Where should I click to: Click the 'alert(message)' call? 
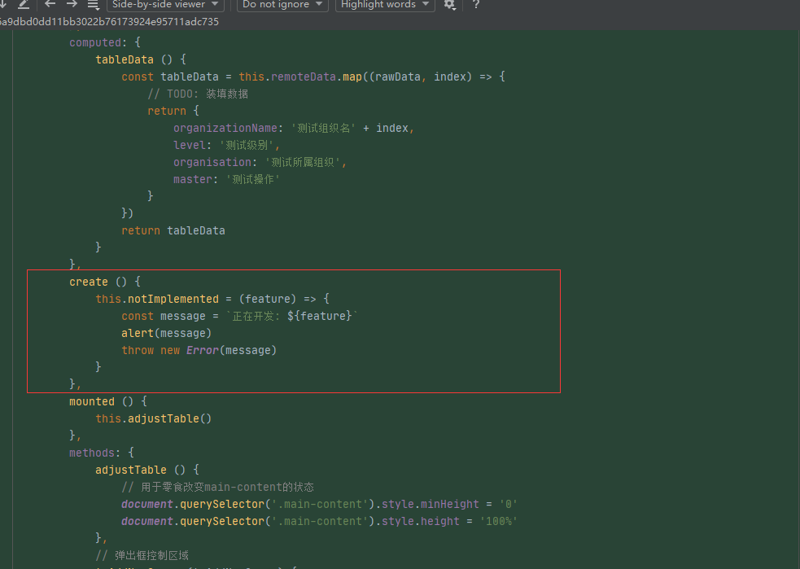(166, 333)
